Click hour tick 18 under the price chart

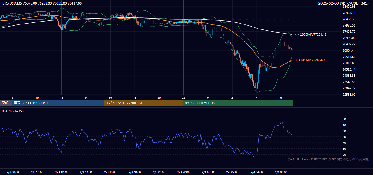[135, 97]
